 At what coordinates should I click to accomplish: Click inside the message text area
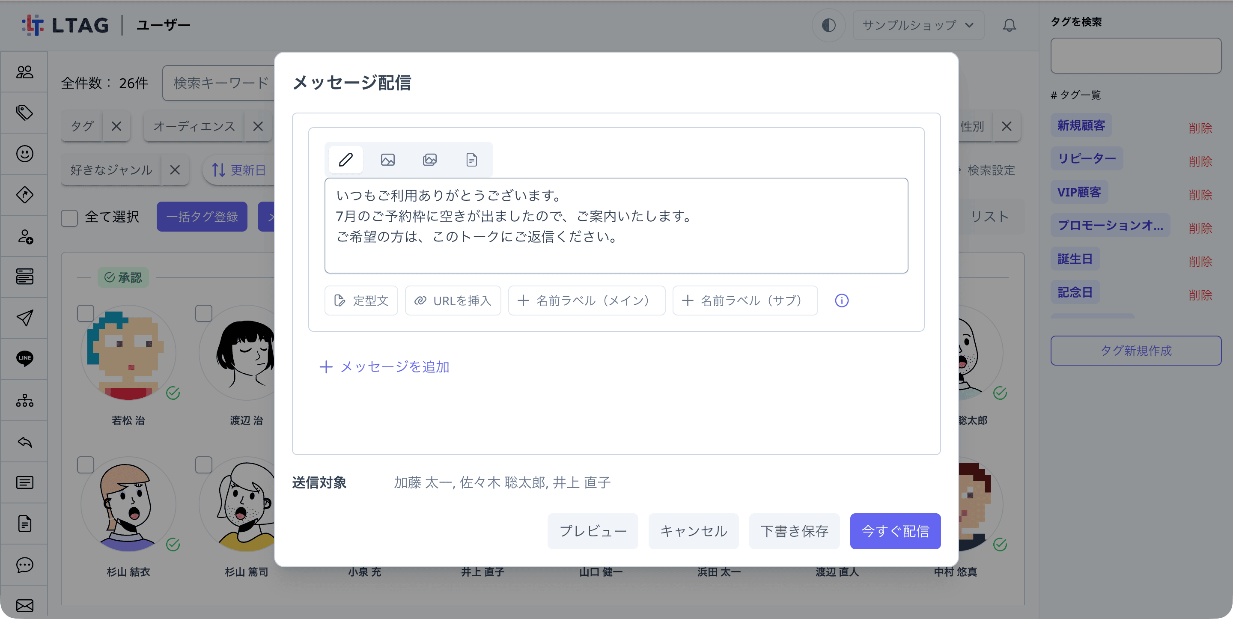[x=616, y=226]
